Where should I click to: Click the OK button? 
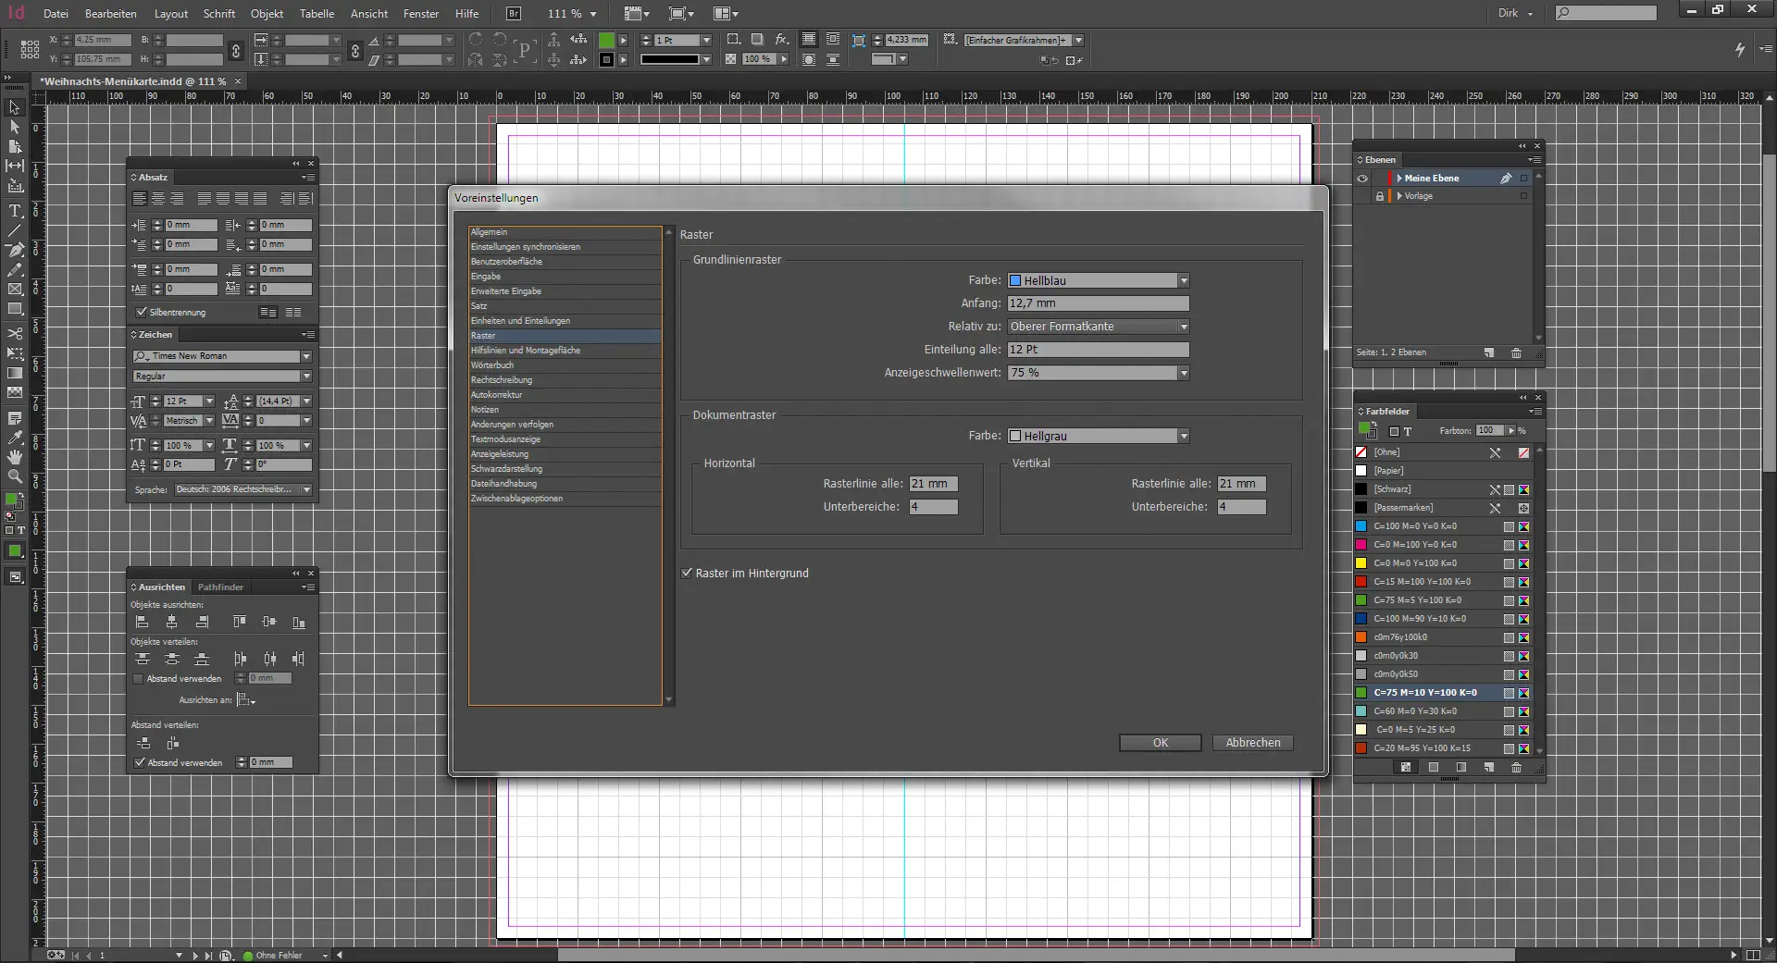click(1160, 743)
